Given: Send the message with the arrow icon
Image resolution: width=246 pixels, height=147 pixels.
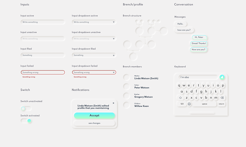Looking at the screenshot, I should [222, 77].
